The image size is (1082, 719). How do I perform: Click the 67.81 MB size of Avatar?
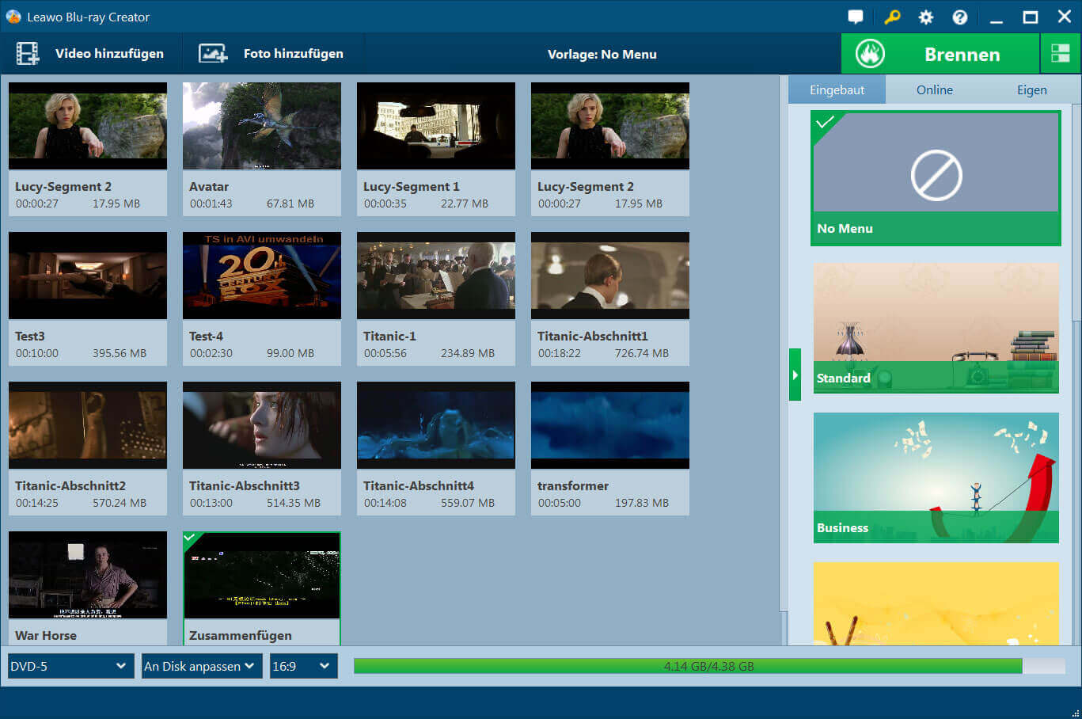[290, 204]
